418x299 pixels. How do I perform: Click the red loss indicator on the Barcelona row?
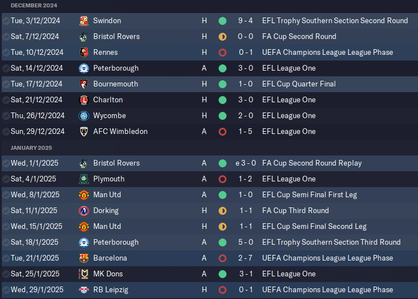coord(223,258)
